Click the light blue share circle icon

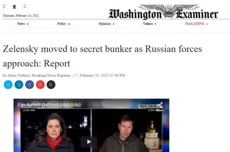[x=8, y=85]
